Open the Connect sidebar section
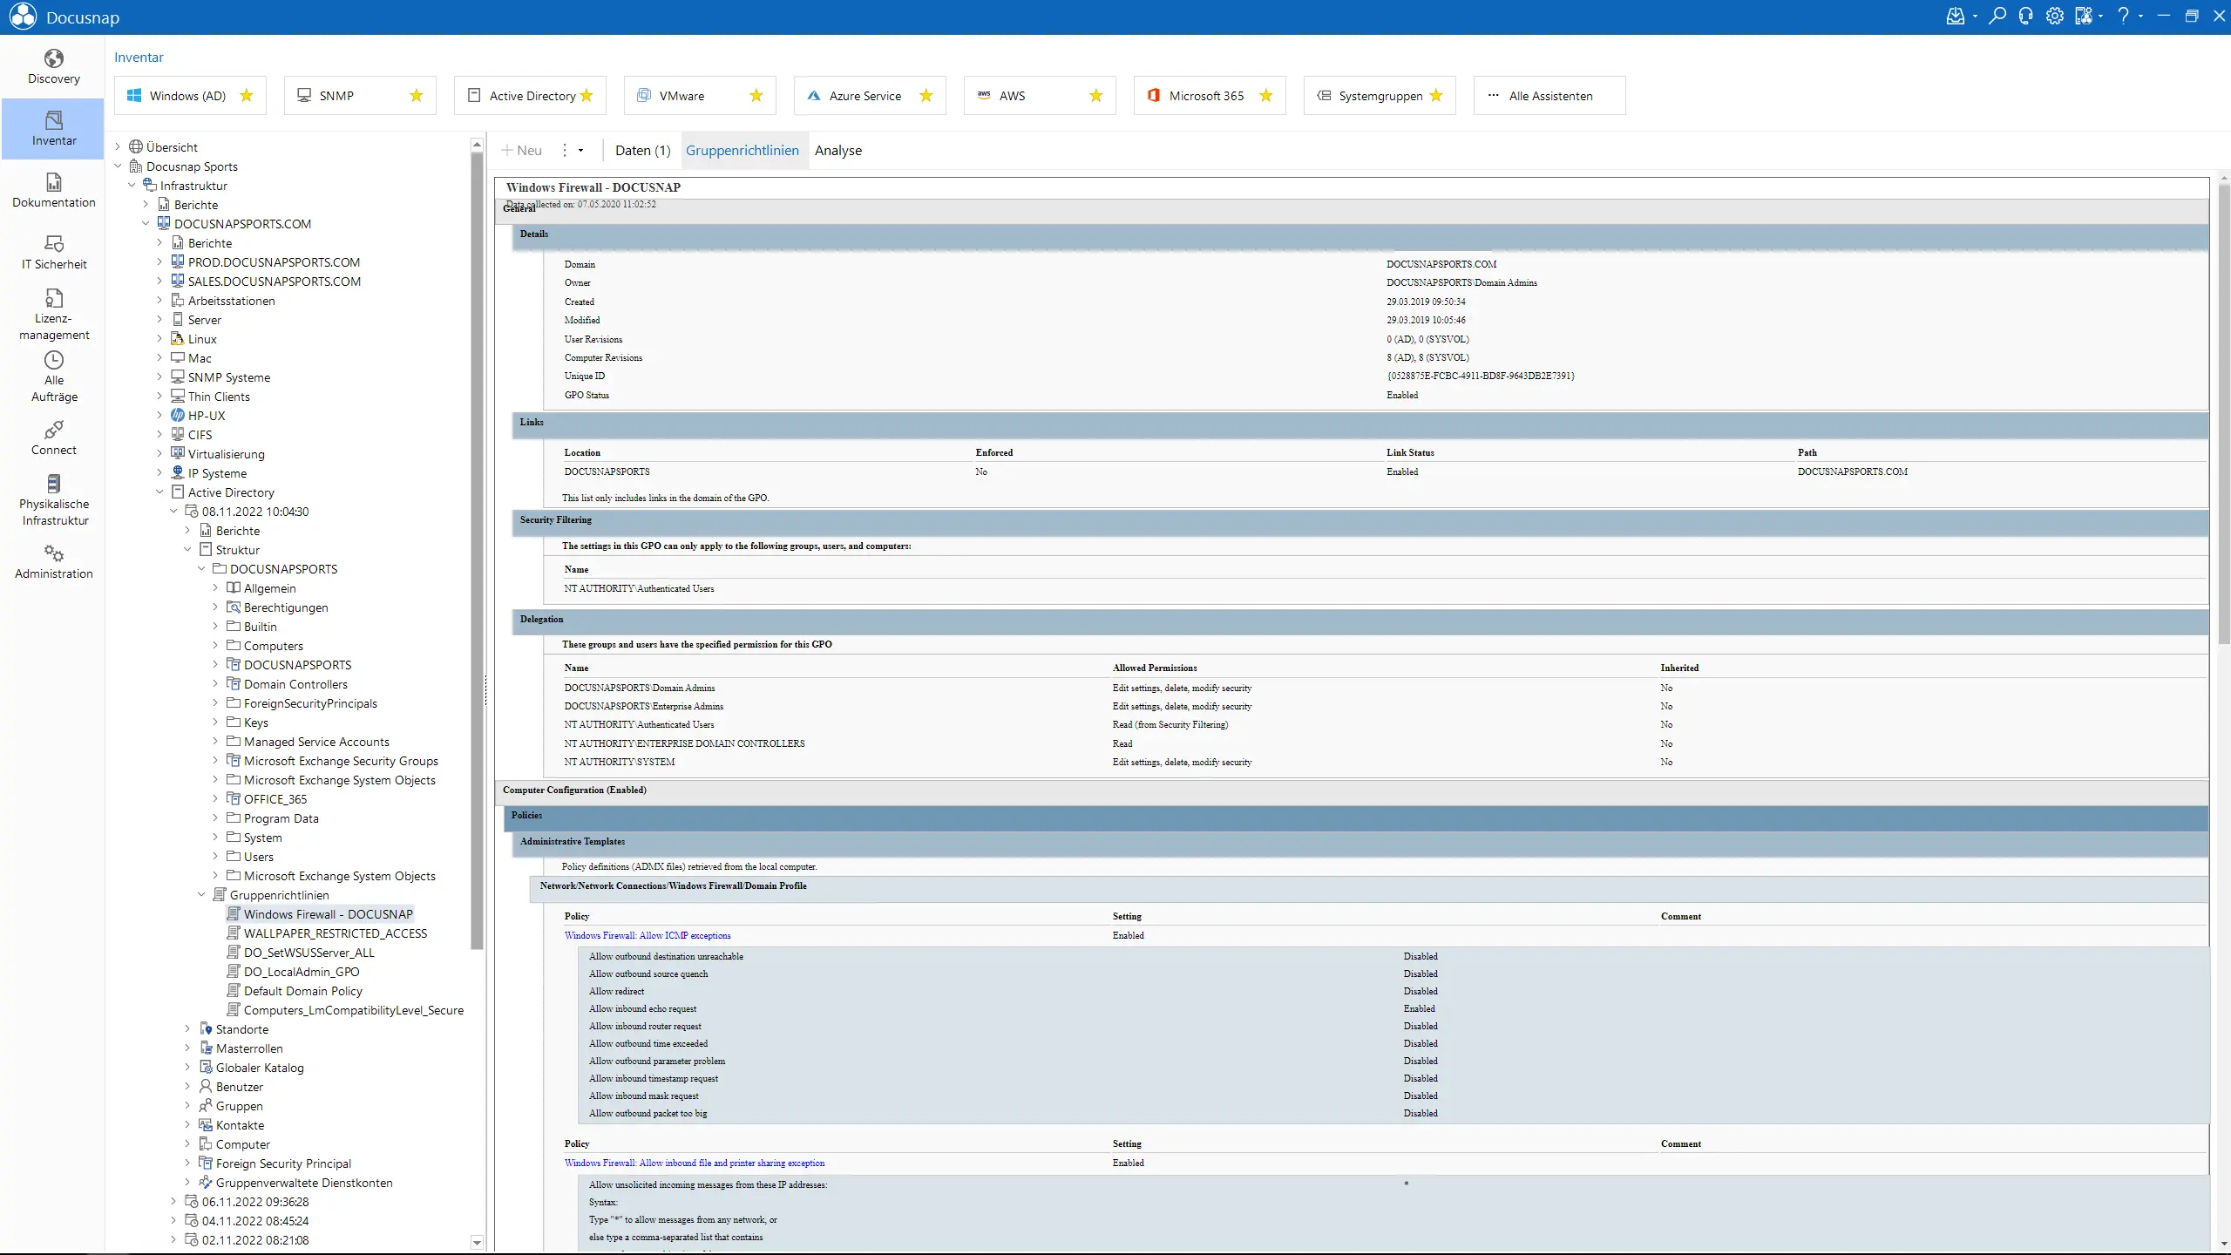This screenshot has width=2231, height=1255. click(53, 438)
